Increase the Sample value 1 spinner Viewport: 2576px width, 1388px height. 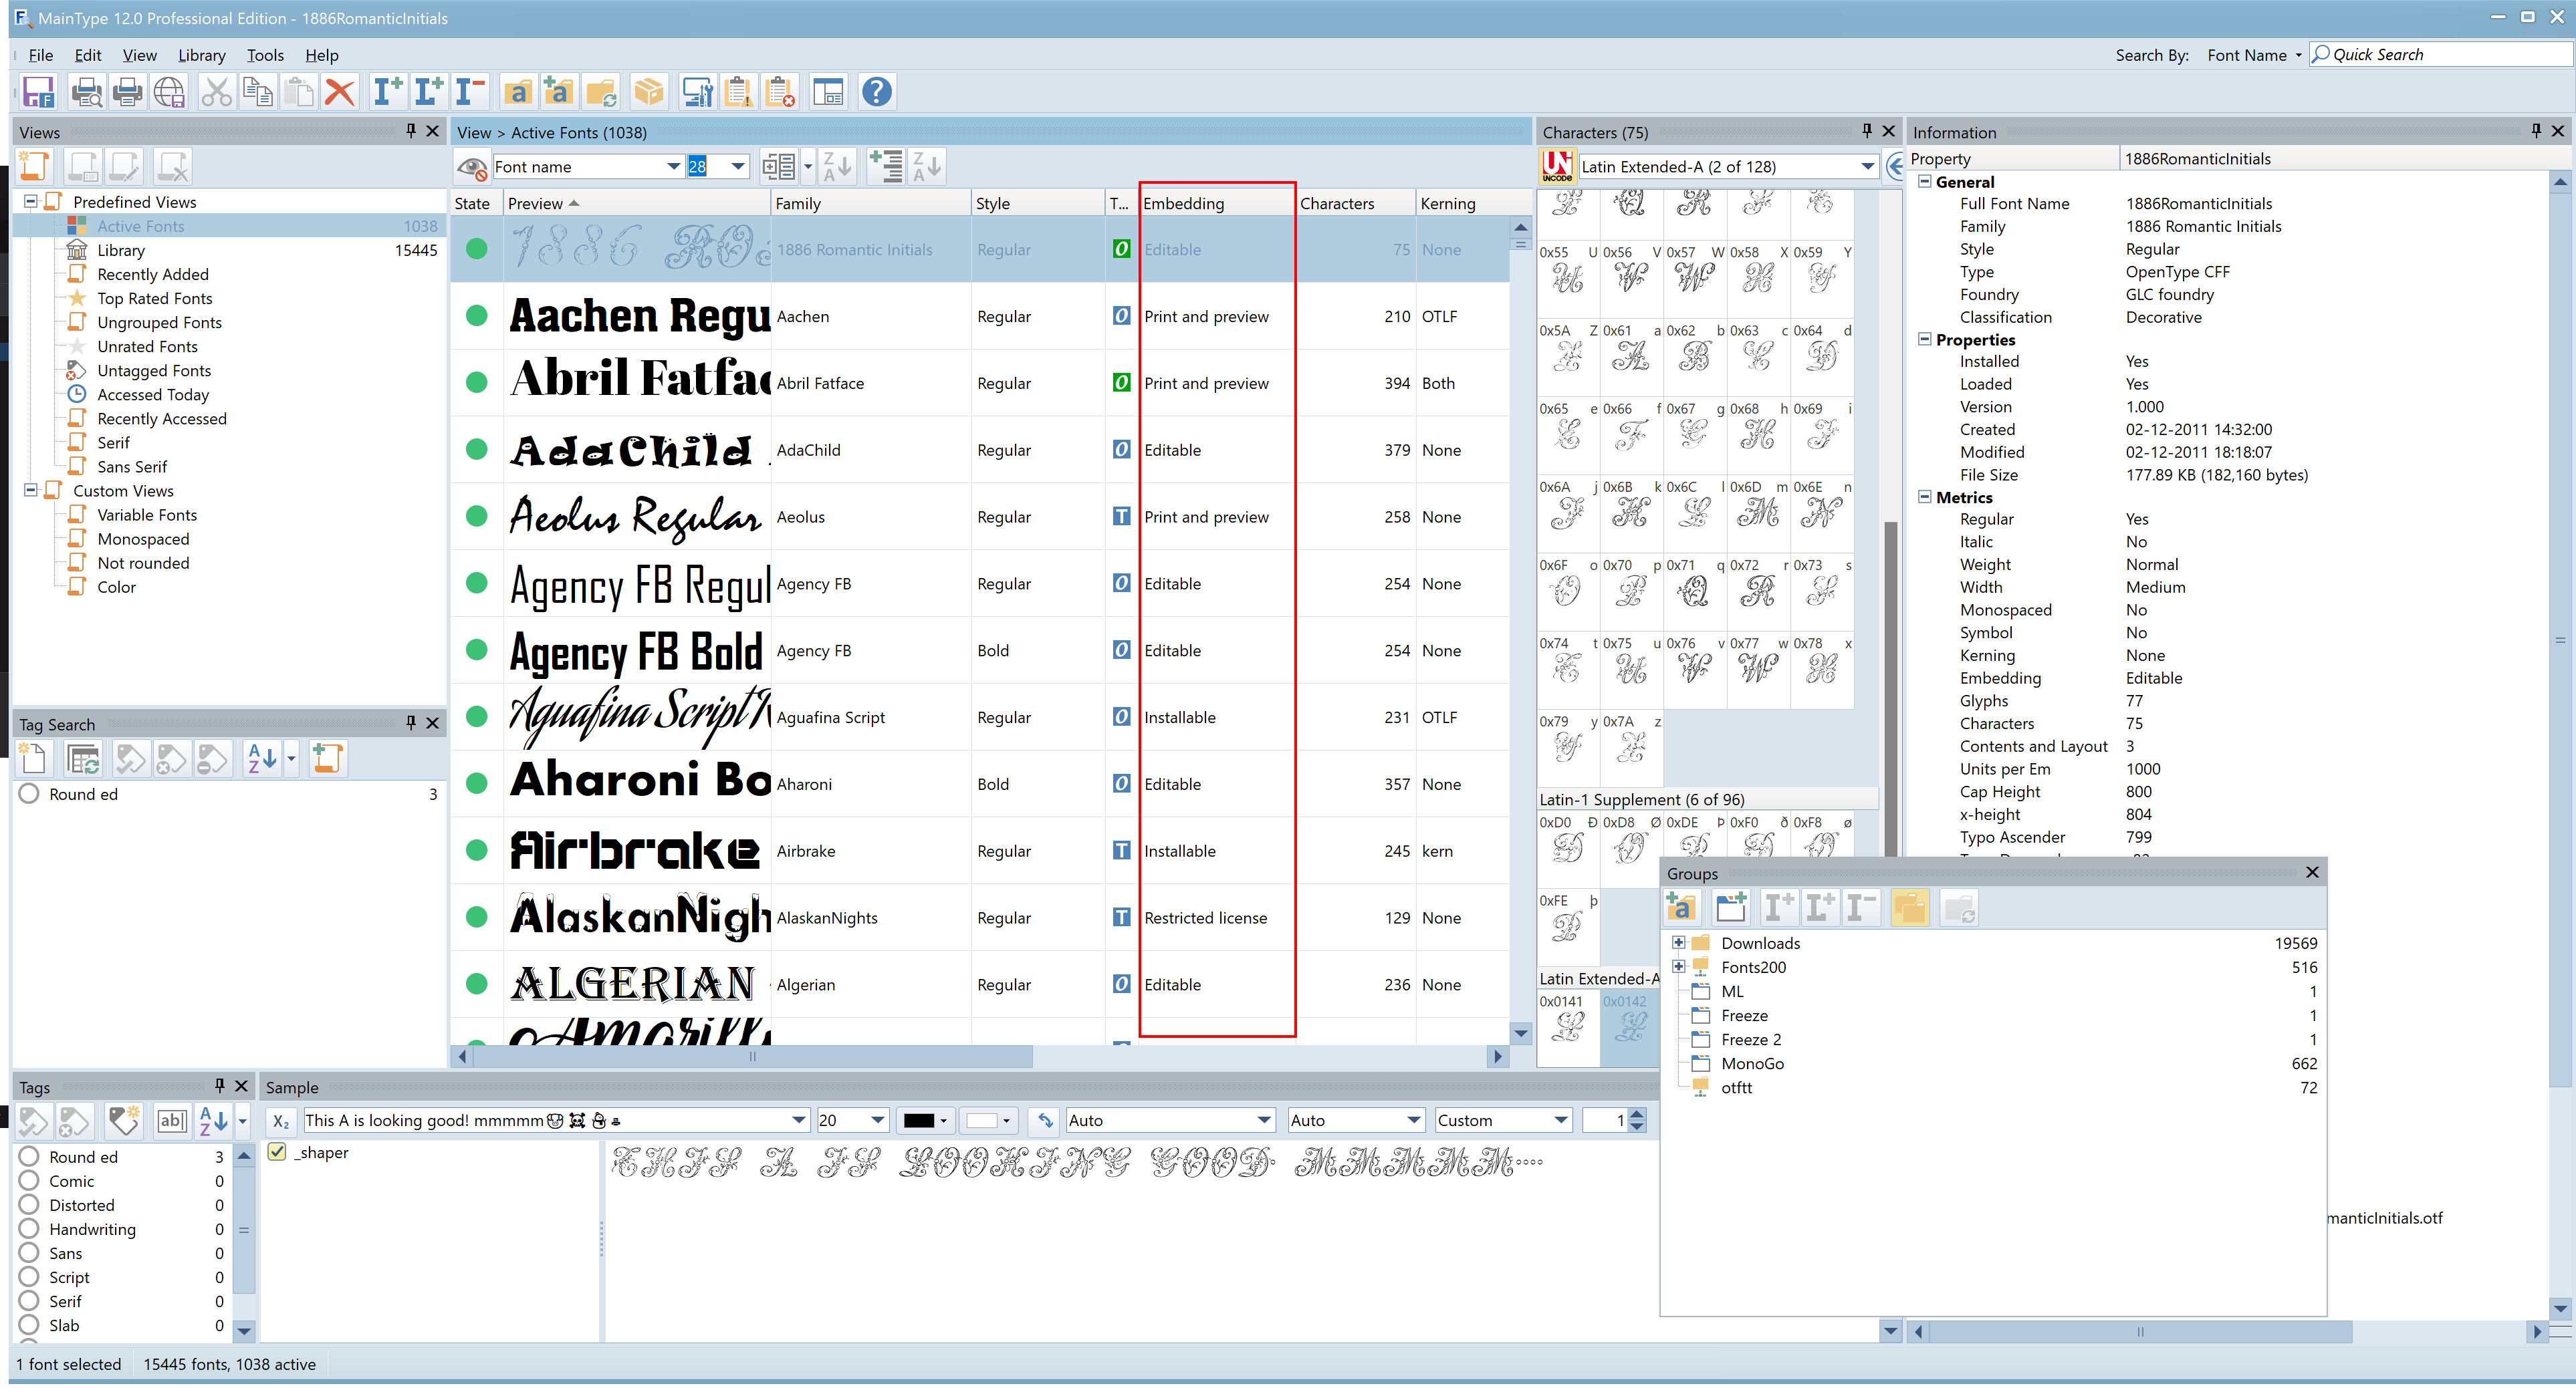(1636, 1114)
